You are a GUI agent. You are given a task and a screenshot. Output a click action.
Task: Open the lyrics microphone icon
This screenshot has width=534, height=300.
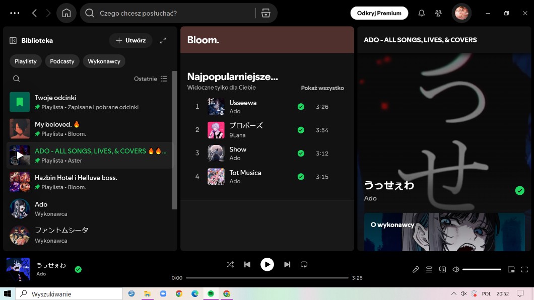(x=416, y=269)
